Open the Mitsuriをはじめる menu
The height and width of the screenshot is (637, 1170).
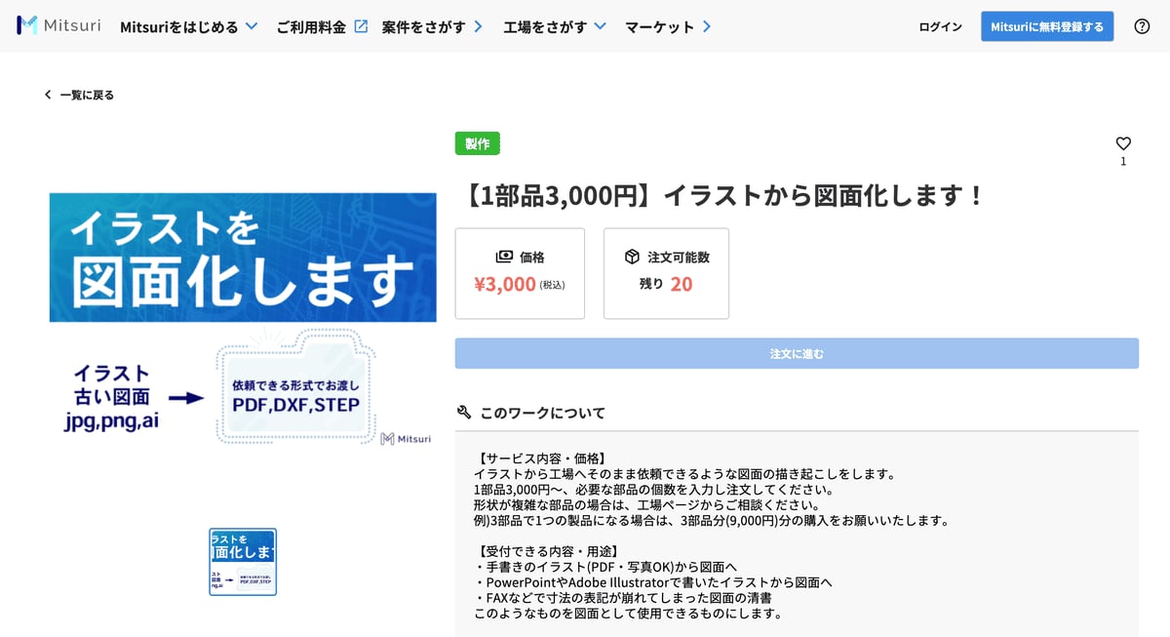click(x=179, y=27)
